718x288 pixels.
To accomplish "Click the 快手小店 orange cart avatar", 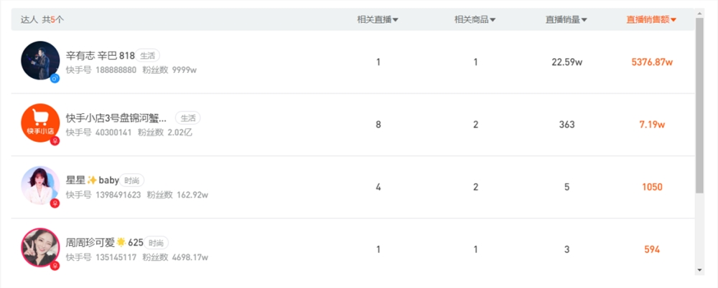I will click(x=39, y=123).
